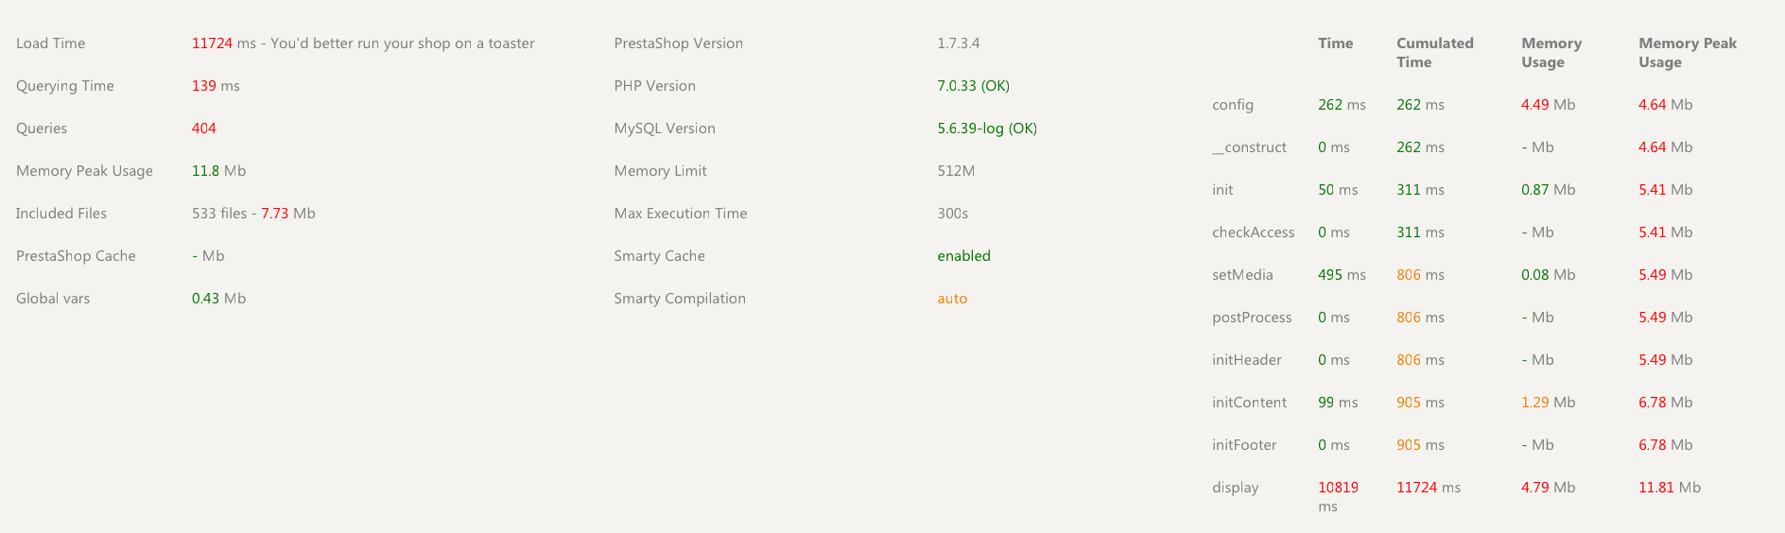Select the config row label
Image resolution: width=1785 pixels, height=533 pixels.
(x=1233, y=105)
